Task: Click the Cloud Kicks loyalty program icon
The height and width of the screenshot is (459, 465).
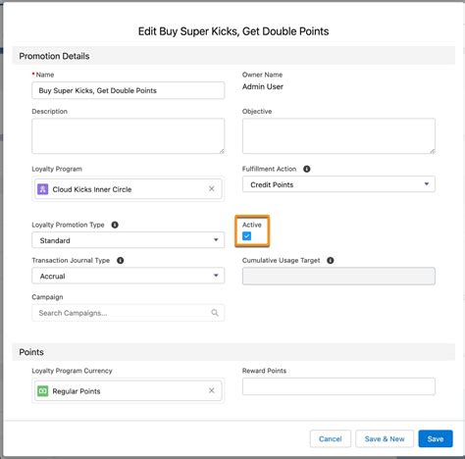Action: (x=43, y=189)
